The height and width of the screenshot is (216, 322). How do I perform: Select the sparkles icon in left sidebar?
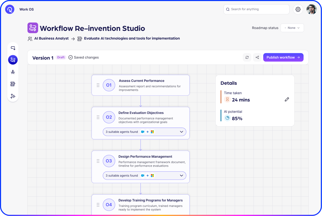tap(13, 96)
